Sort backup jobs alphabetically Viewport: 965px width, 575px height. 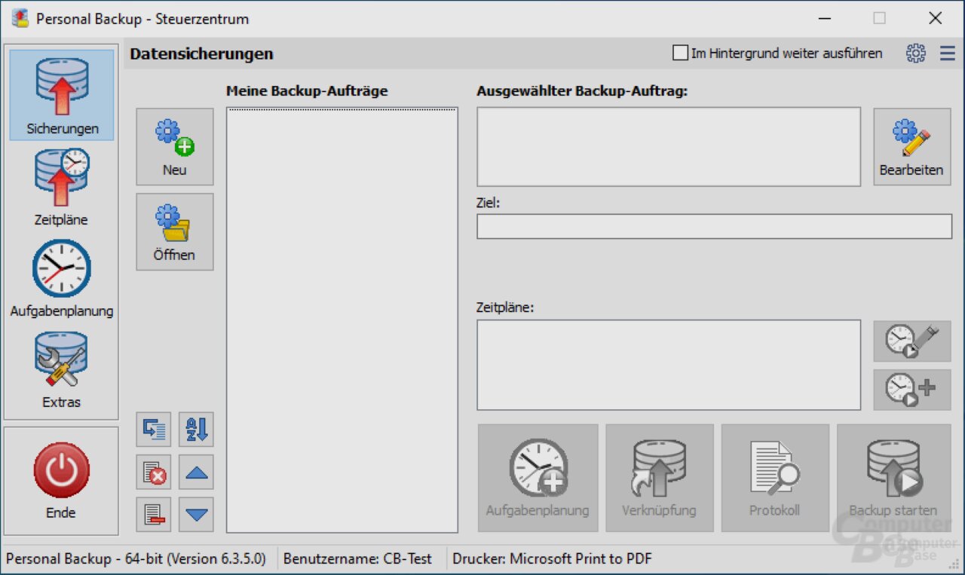coord(195,430)
